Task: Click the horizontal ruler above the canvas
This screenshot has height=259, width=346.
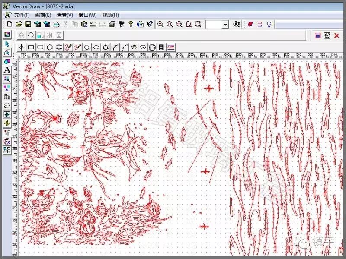Action: point(180,55)
